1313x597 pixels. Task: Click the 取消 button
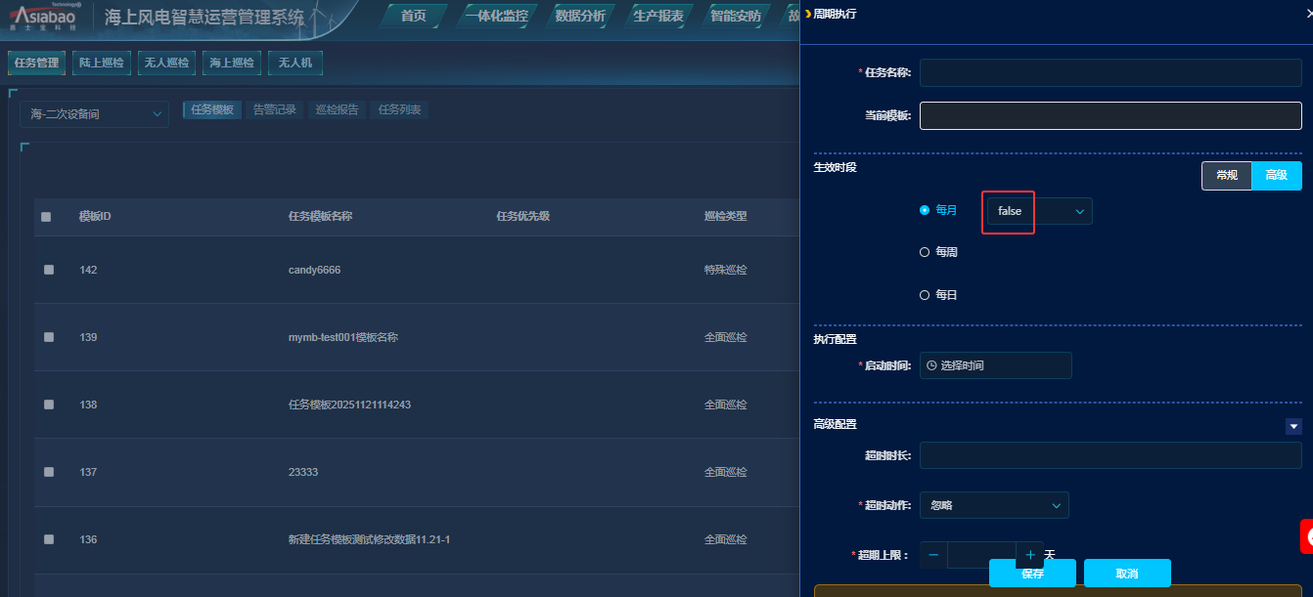click(x=1126, y=574)
